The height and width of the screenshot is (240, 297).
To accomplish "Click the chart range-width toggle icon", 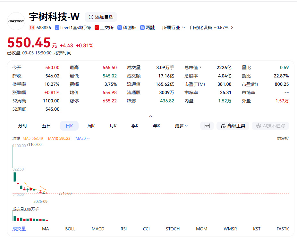I will coord(207,126).
